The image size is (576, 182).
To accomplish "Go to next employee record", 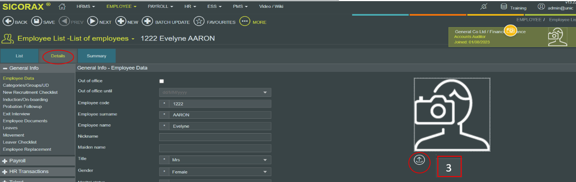I will point(92,22).
